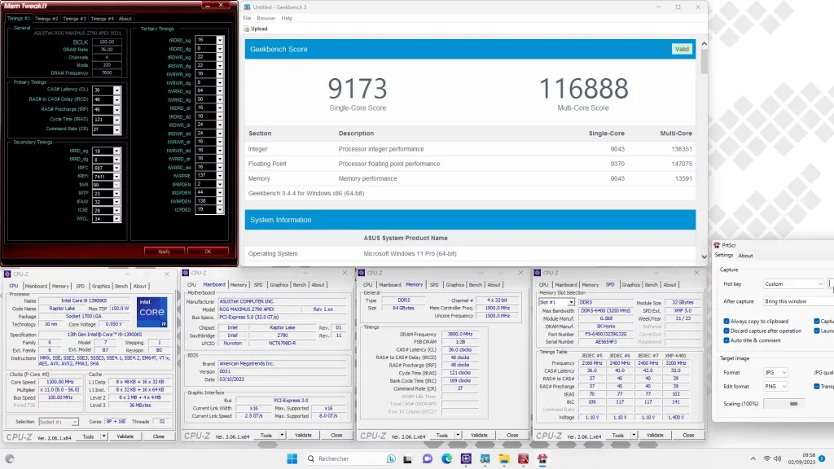Click the title icon of the CPU-Z Mainboard window

pyautogui.click(x=186, y=273)
